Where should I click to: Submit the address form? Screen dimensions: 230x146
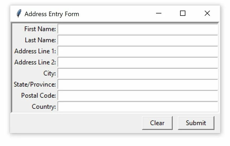(196, 123)
